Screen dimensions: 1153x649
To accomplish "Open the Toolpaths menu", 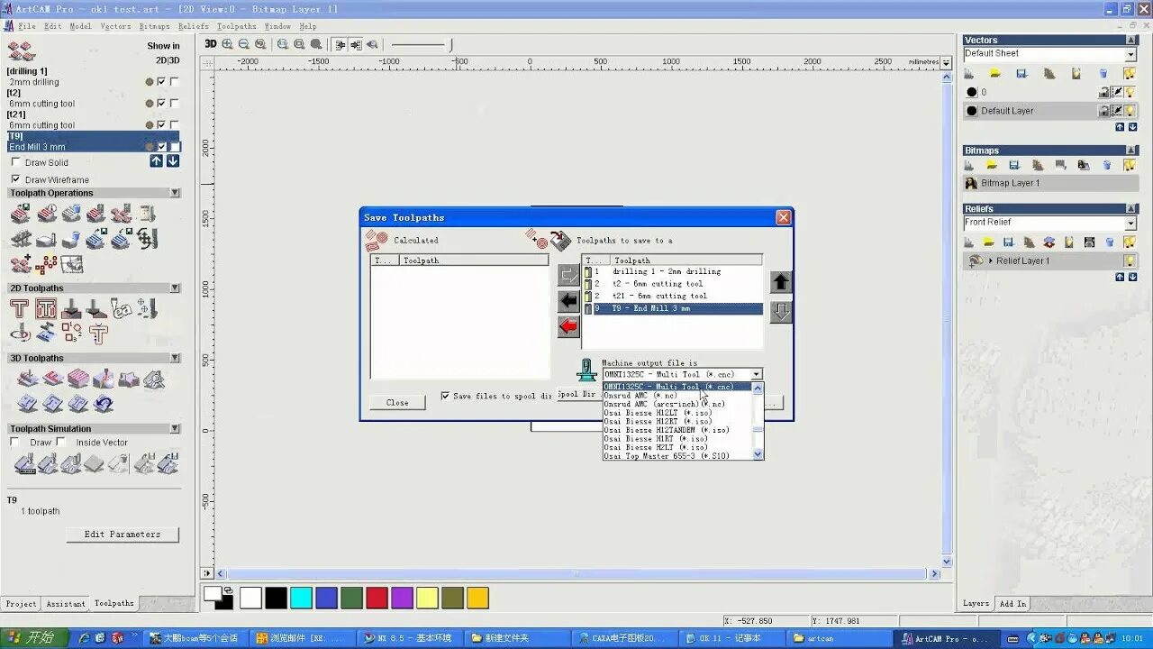I will [237, 26].
